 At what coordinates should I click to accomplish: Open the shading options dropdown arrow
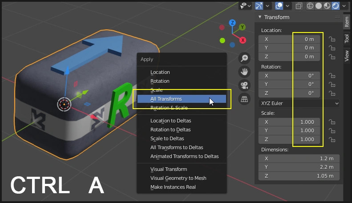tap(344, 6)
